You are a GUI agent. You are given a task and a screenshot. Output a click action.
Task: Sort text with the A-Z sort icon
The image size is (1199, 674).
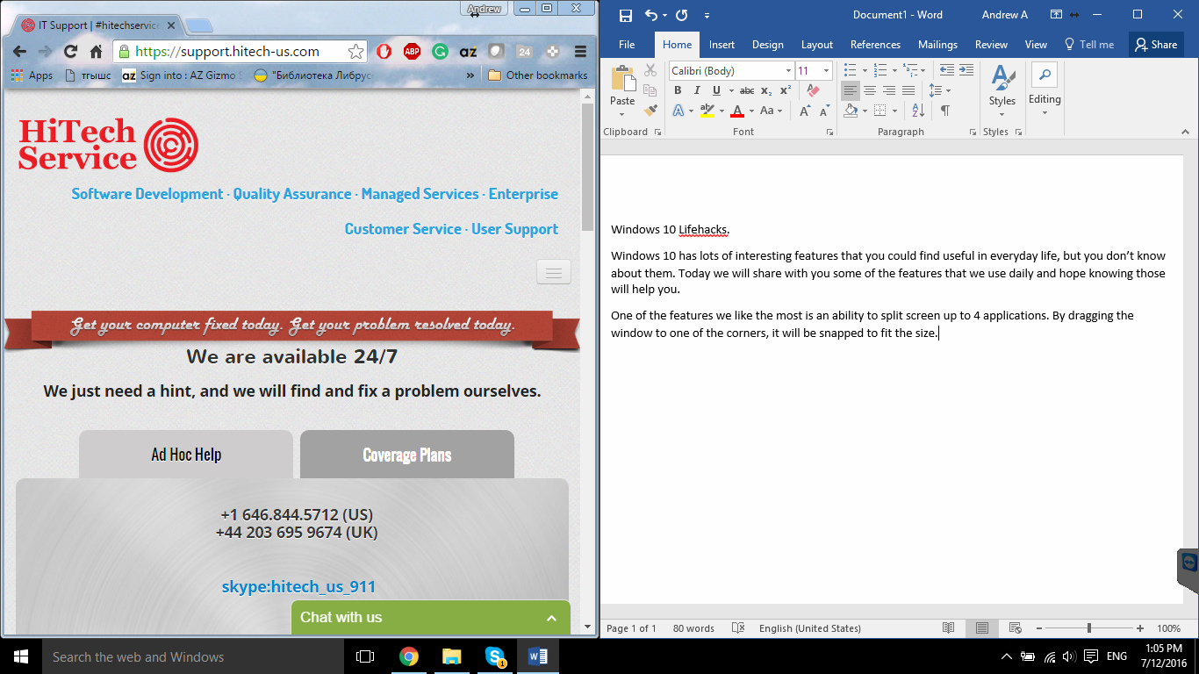click(918, 111)
